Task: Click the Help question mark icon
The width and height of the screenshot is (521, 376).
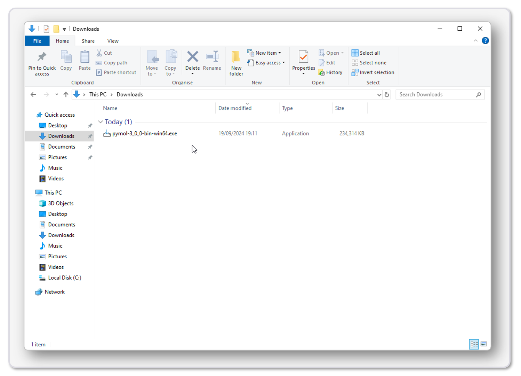Action: (x=485, y=41)
